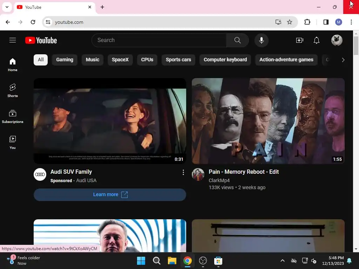Viewport: 359px width, 269px height.
Task: Open Shorts in the sidebar
Action: [x=13, y=91]
